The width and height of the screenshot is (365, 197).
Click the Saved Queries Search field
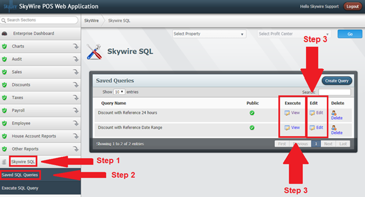335,92
